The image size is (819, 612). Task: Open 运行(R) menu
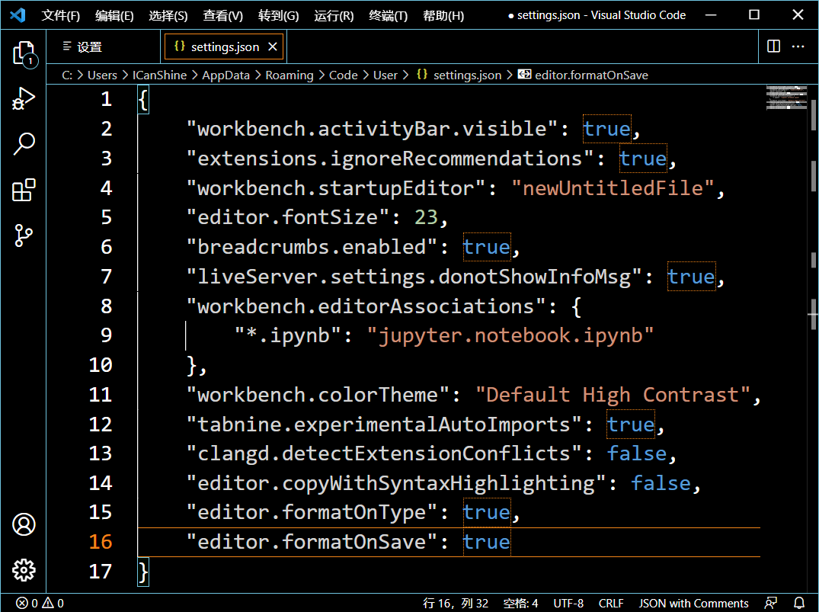[x=334, y=16]
